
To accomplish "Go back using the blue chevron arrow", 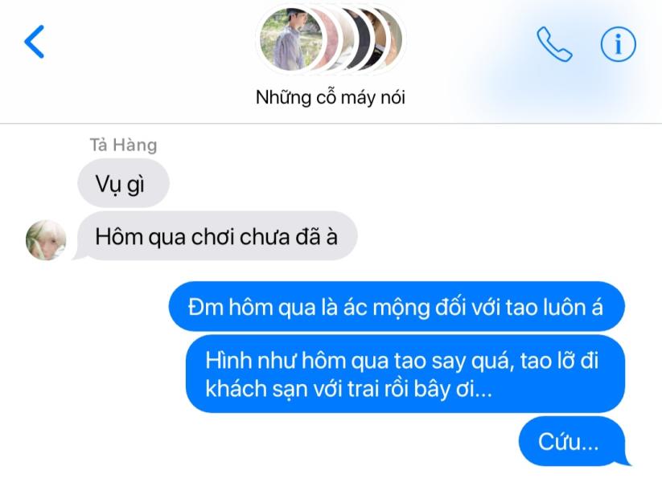I will pyautogui.click(x=35, y=41).
